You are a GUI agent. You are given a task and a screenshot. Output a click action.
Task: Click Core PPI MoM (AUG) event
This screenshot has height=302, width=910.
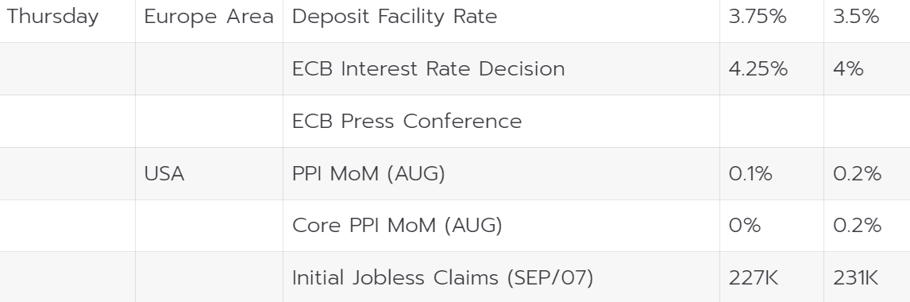(397, 226)
